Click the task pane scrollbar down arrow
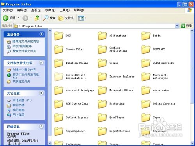The width and height of the screenshot is (195, 146). click(x=50, y=143)
